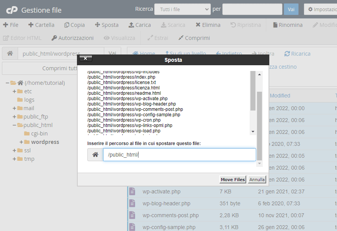Viewport: 337px width, 231px height.
Task: Expand the wordpress folder in tree
Action: 21,142
